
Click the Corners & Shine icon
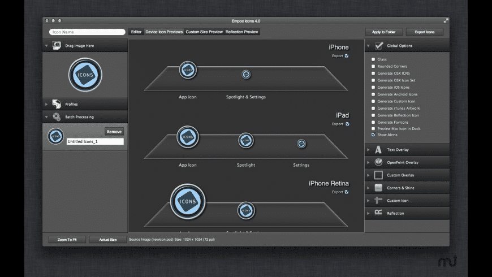(x=378, y=188)
